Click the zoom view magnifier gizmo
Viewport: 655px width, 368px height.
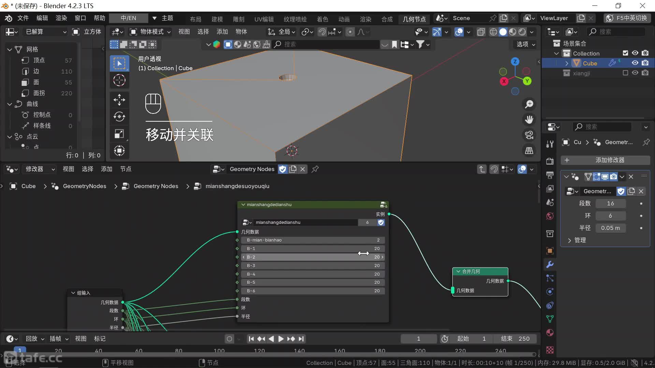point(529,104)
